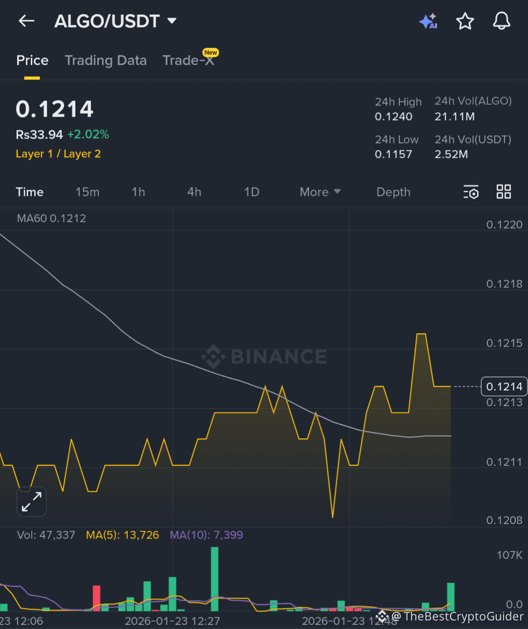Image resolution: width=528 pixels, height=629 pixels.
Task: Open the ALGO/USDT pair selector
Action: click(x=115, y=21)
